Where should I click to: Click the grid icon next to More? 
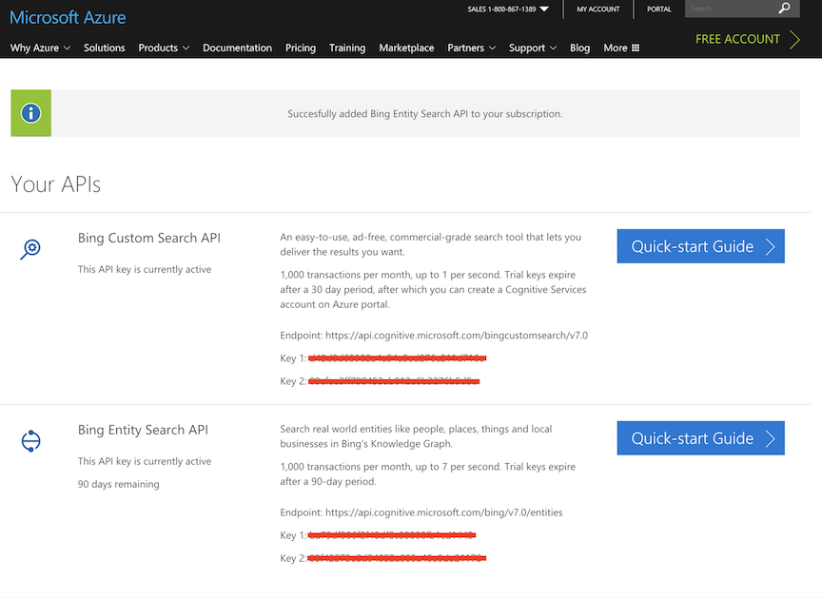(636, 48)
